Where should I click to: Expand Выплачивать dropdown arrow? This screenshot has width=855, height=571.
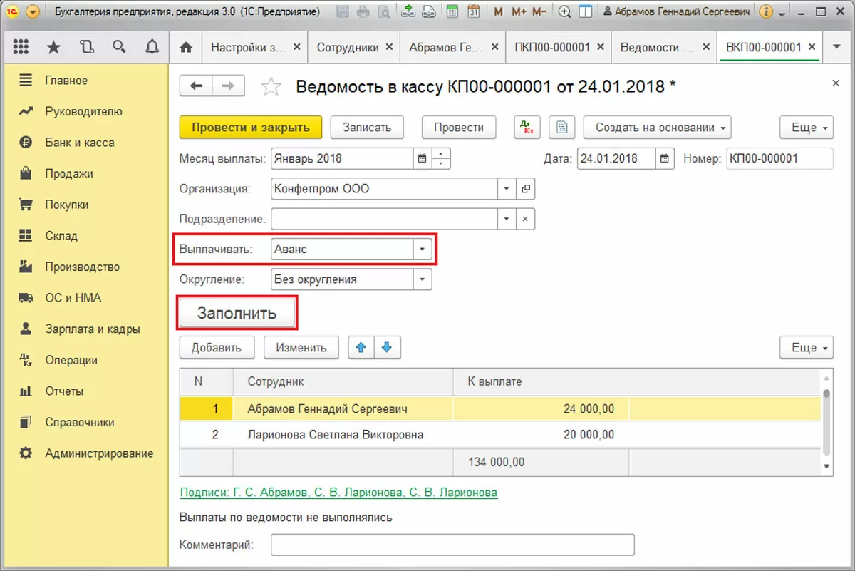pos(423,249)
